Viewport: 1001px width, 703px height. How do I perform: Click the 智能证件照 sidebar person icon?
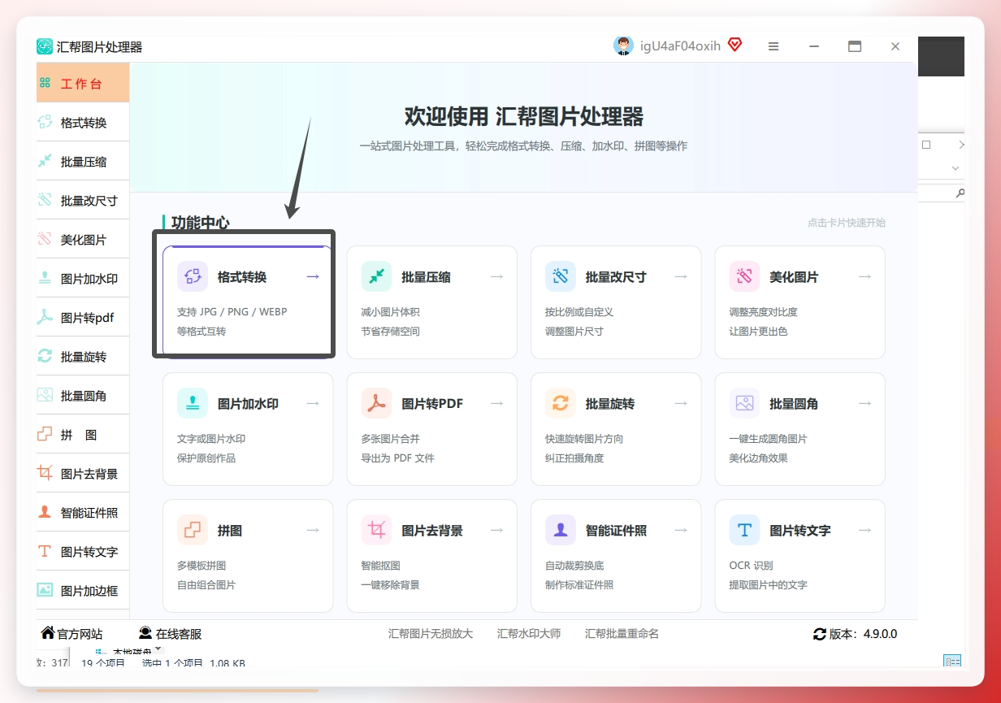(45, 512)
